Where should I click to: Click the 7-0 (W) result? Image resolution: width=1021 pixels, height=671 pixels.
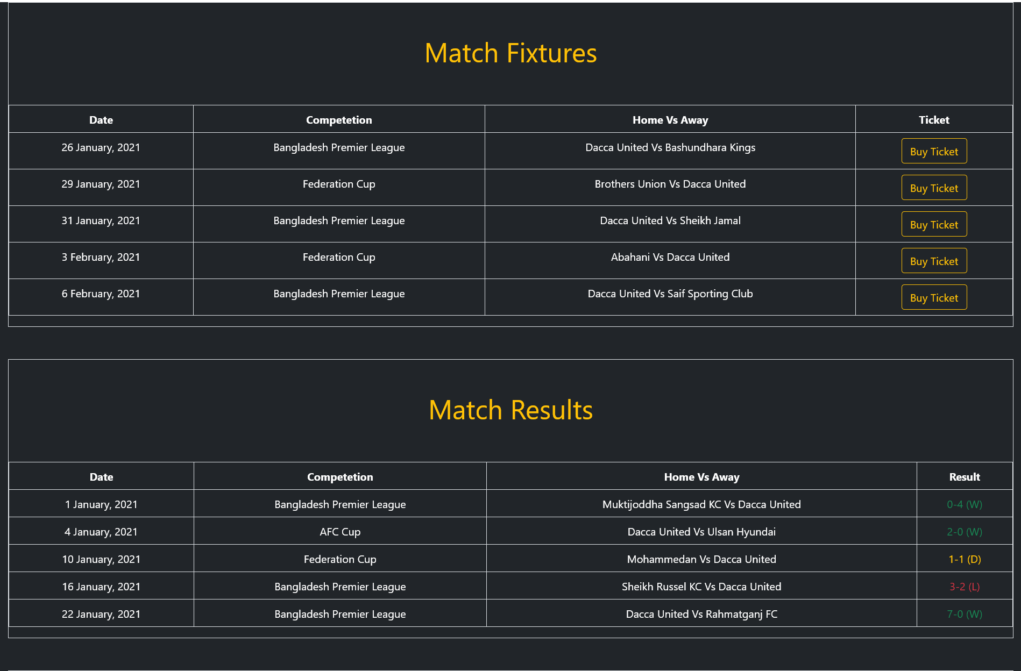[965, 614]
